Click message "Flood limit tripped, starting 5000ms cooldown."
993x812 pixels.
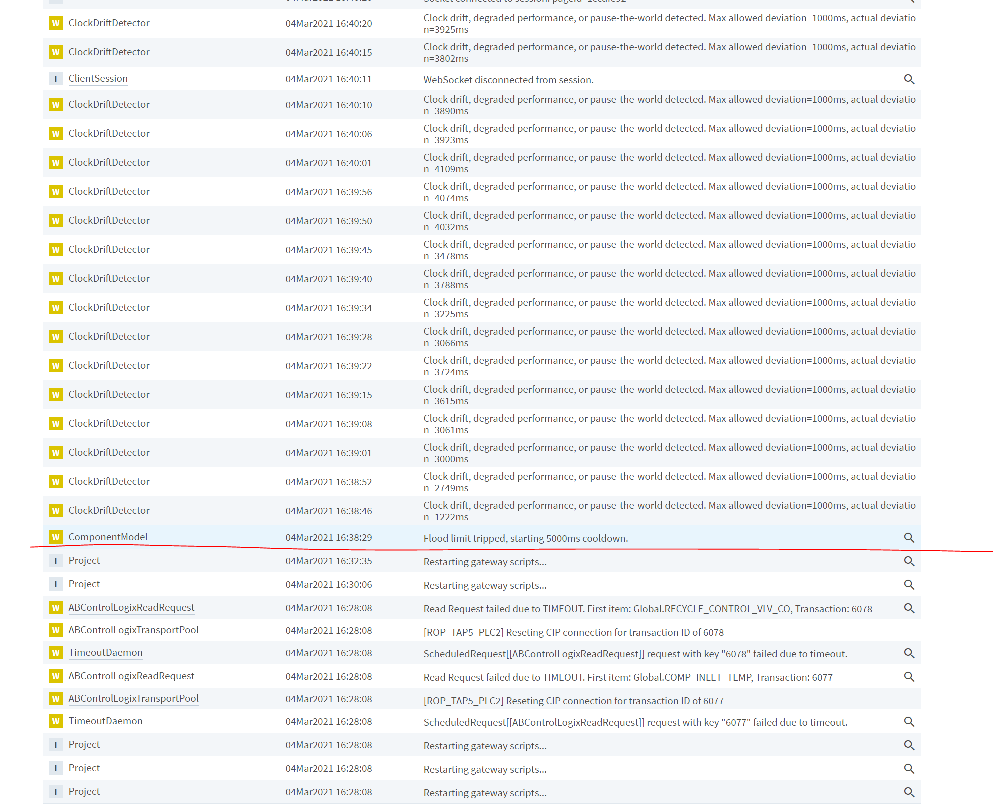[x=526, y=538]
